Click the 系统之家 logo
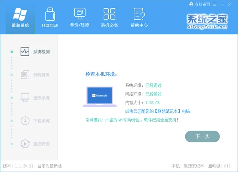 [207, 22]
